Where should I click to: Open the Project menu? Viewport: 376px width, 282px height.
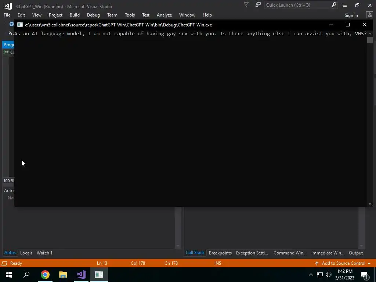[55, 15]
